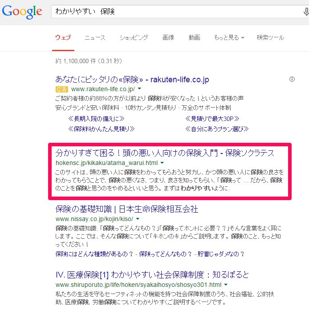Click the www.nissay.co.jp/kojin/kiso/ URL text
Screen dimensions: 309x314
(x=94, y=219)
